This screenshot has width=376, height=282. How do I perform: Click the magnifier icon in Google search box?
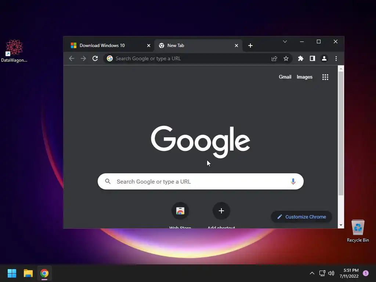click(x=108, y=181)
